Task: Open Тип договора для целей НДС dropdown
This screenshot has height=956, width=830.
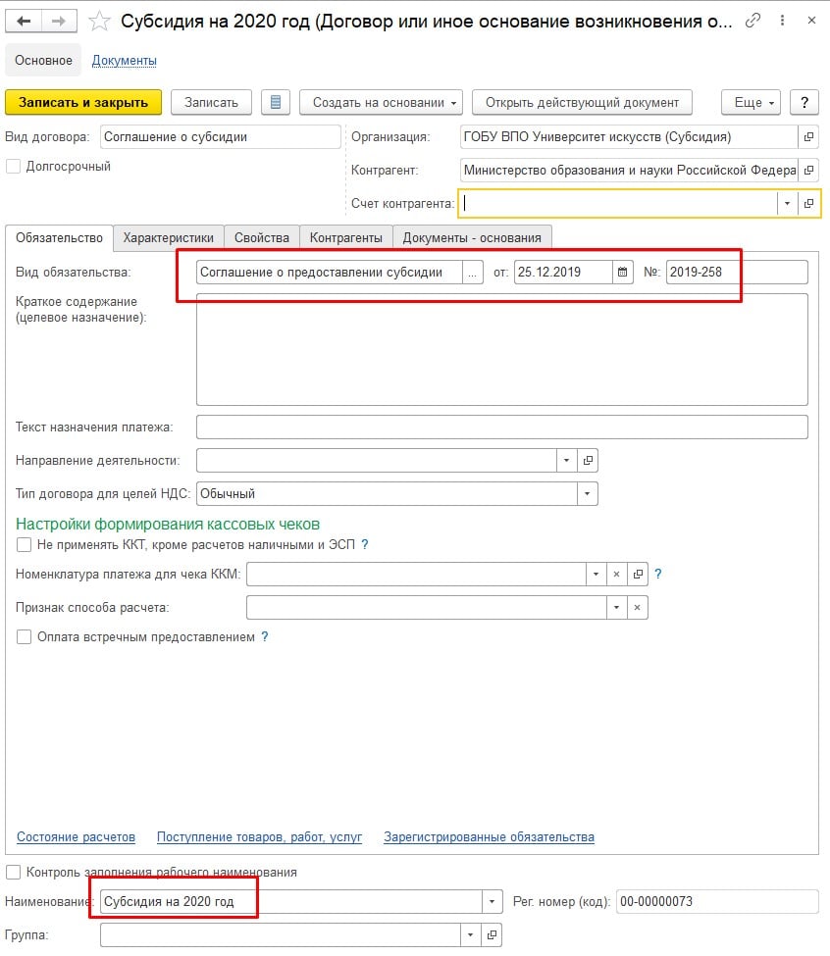Action: pos(587,494)
